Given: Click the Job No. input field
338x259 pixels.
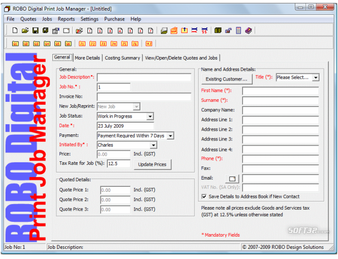Looking at the screenshot, I should tap(114, 87).
